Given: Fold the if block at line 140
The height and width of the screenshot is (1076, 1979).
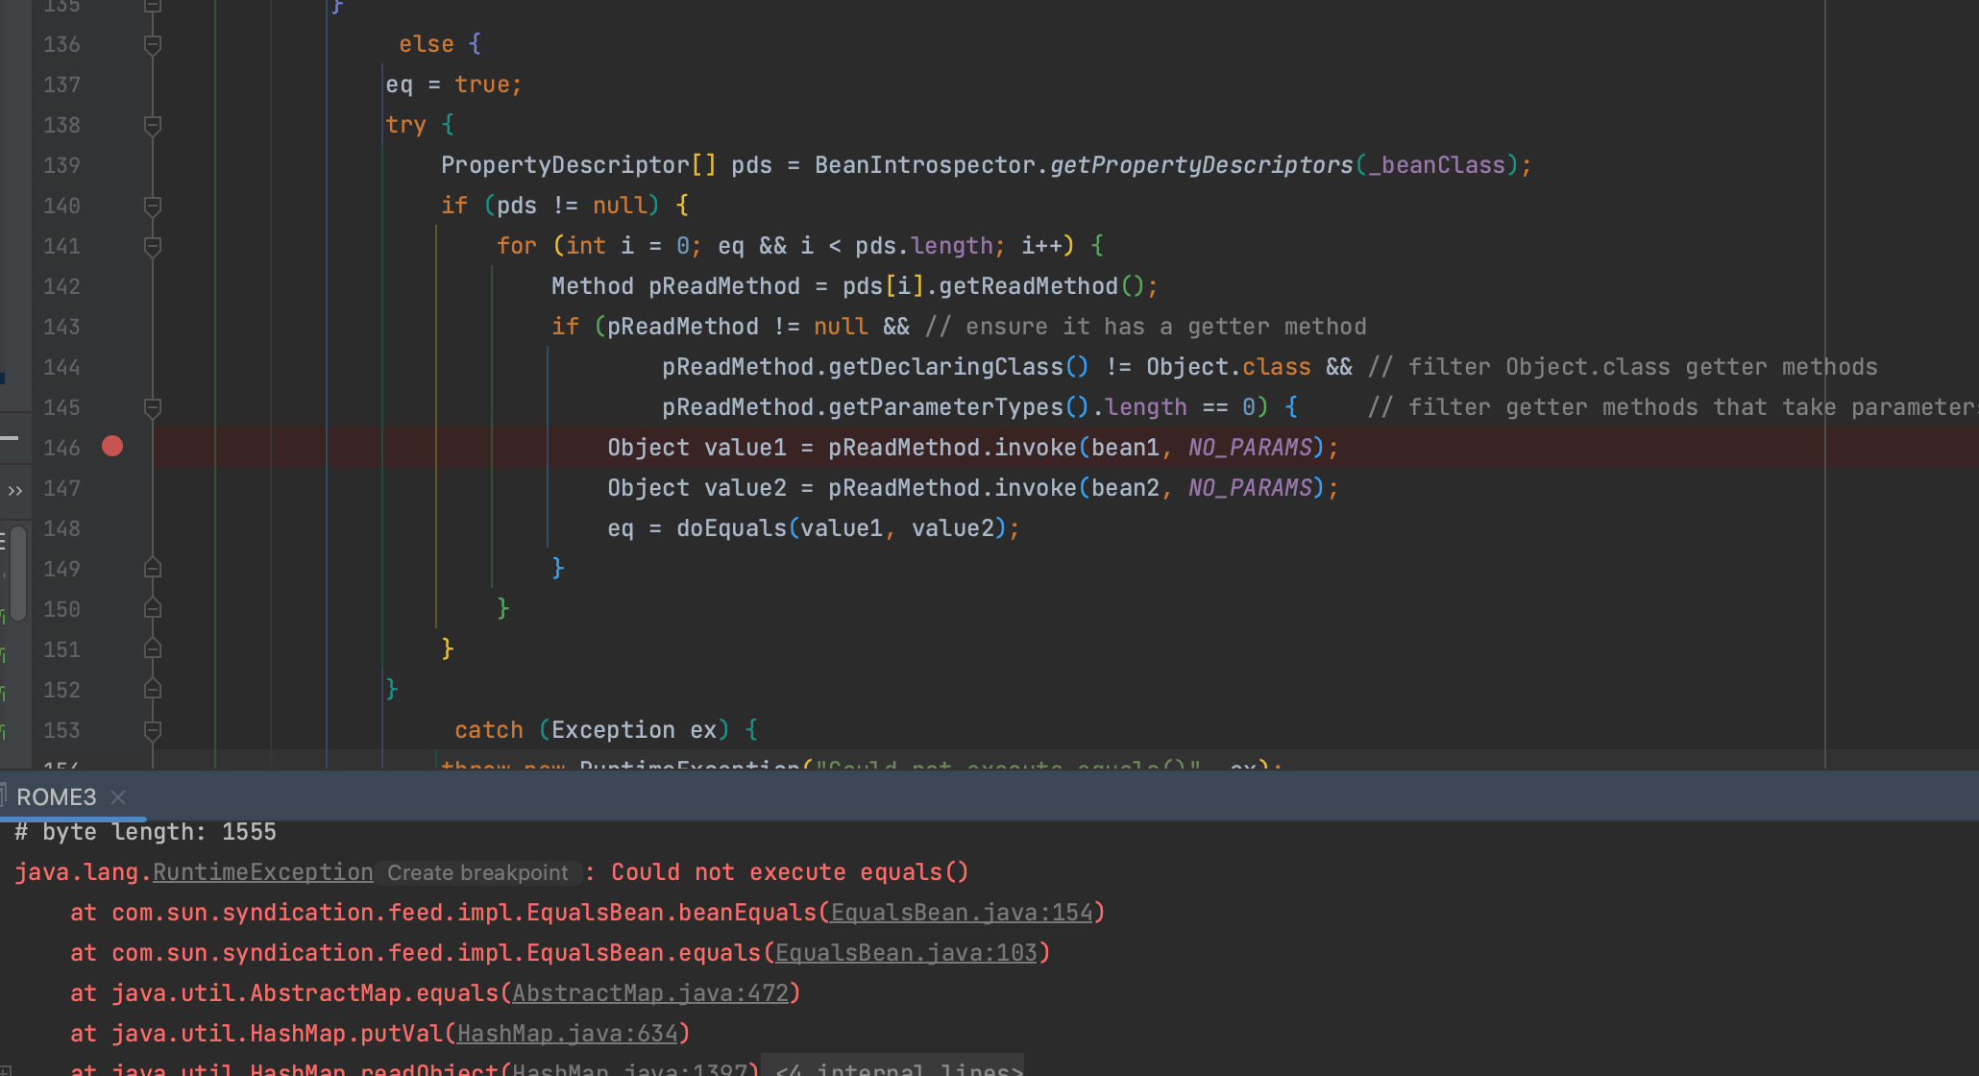Looking at the screenshot, I should pyautogui.click(x=152, y=206).
